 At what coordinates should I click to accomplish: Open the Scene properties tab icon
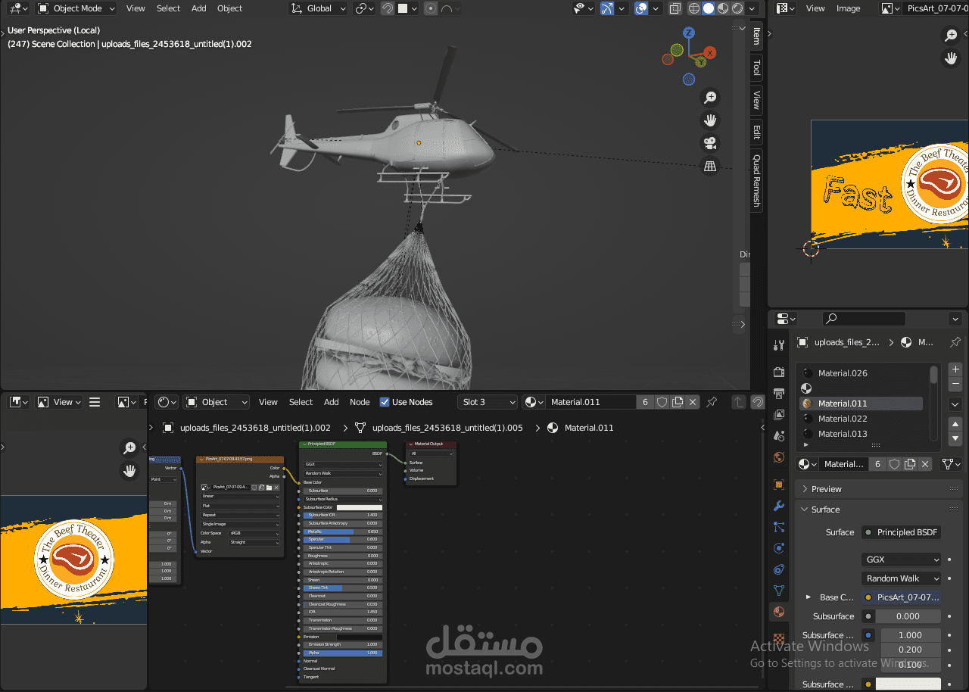(x=779, y=436)
